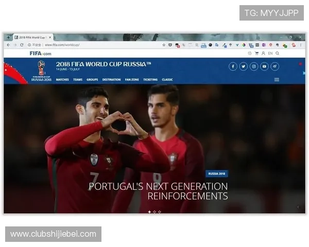Open Chrome's three-dot menu
Screen dimensions: 309x247
click(301, 45)
